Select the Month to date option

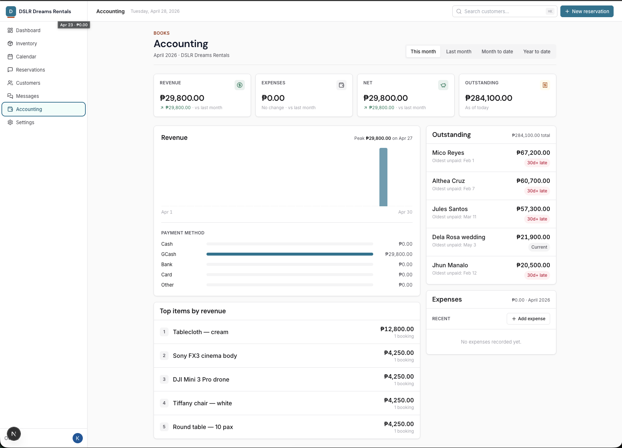(497, 51)
